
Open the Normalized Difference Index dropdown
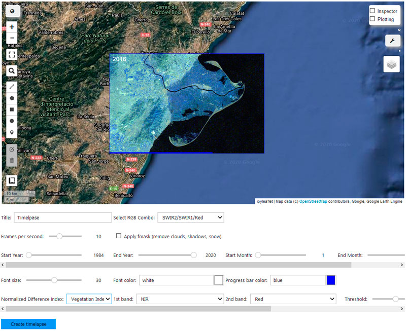tap(89, 299)
